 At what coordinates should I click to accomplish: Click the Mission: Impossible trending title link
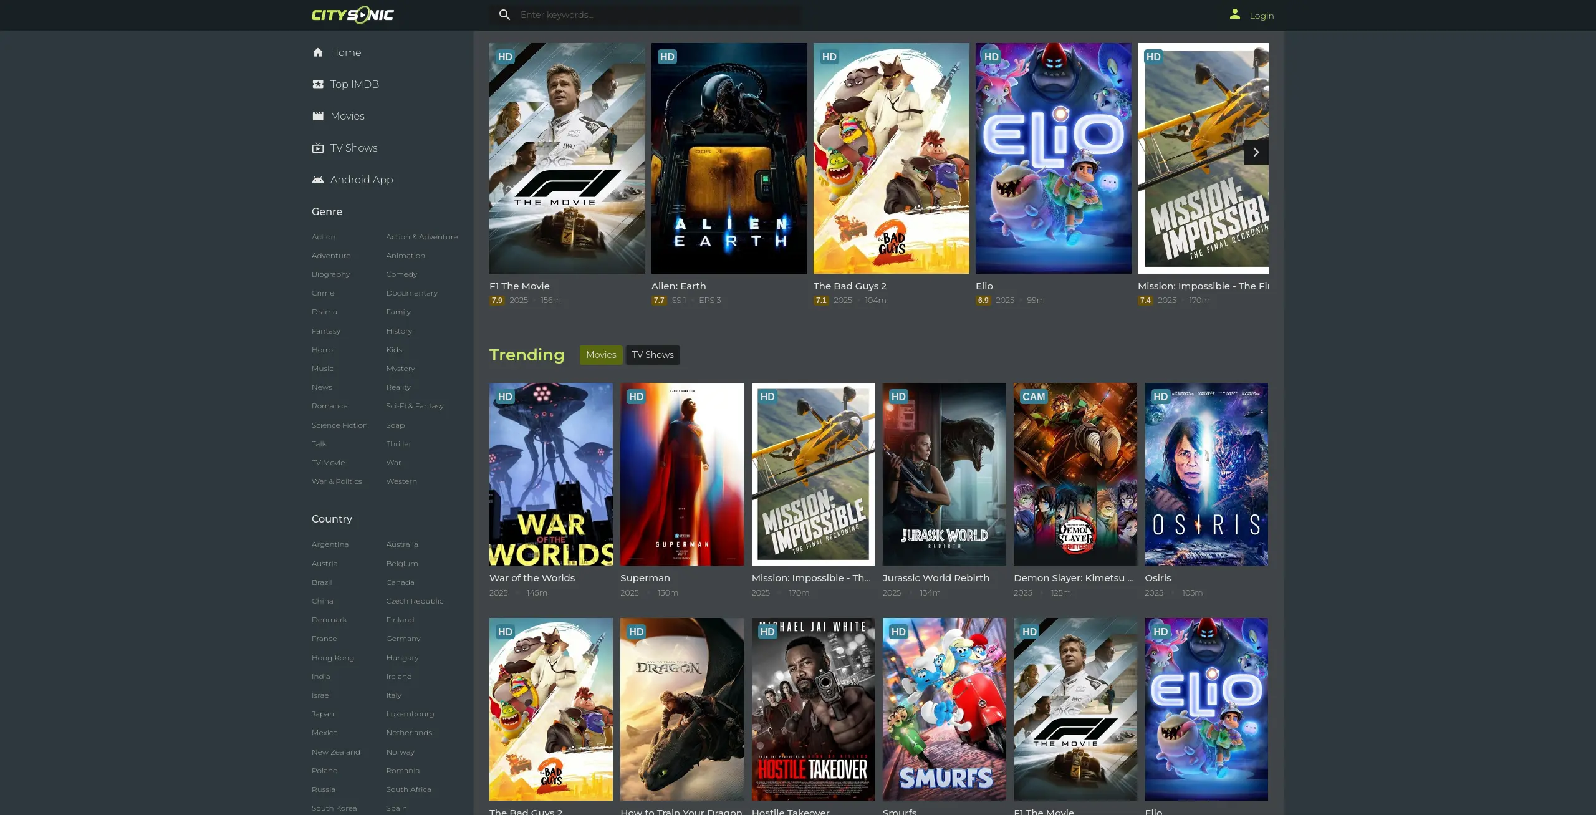click(x=811, y=578)
